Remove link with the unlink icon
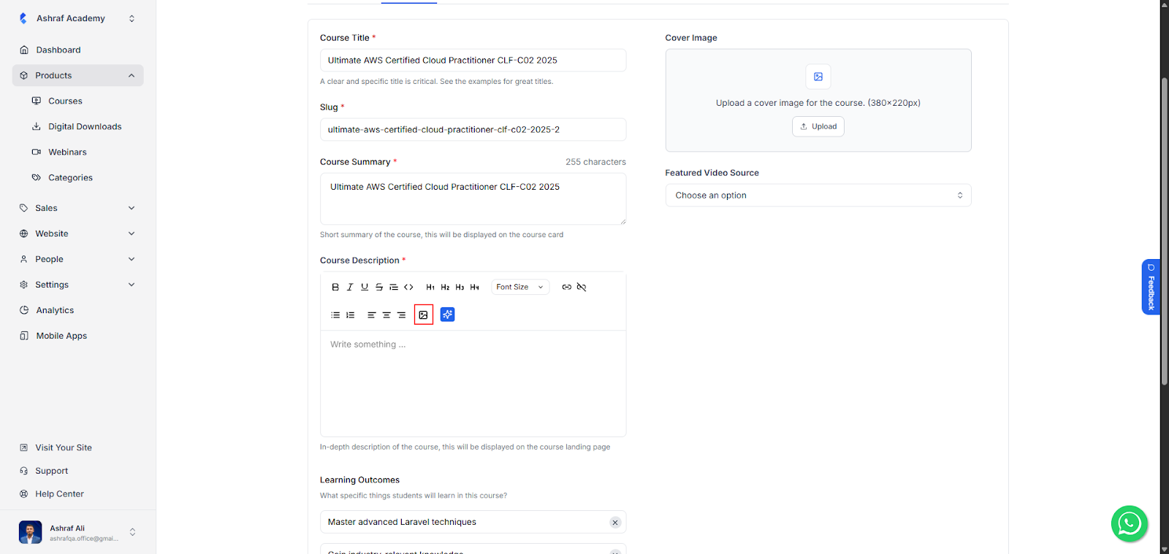The height and width of the screenshot is (554, 1169). point(582,287)
